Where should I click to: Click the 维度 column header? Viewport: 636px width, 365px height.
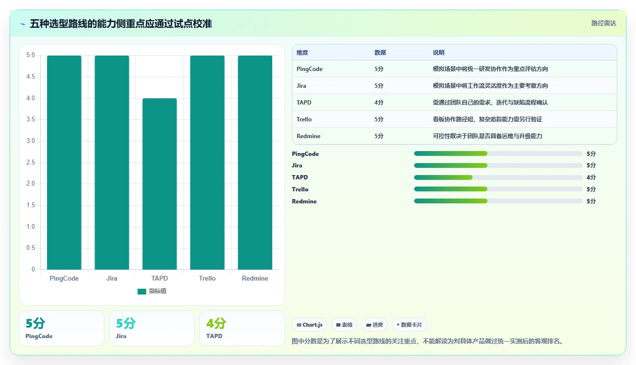[x=302, y=53]
